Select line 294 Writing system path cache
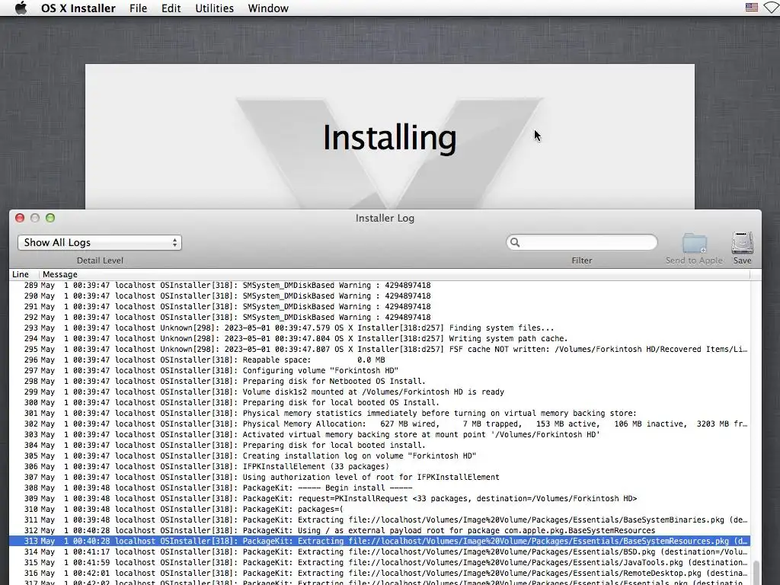780x585 pixels. point(379,339)
